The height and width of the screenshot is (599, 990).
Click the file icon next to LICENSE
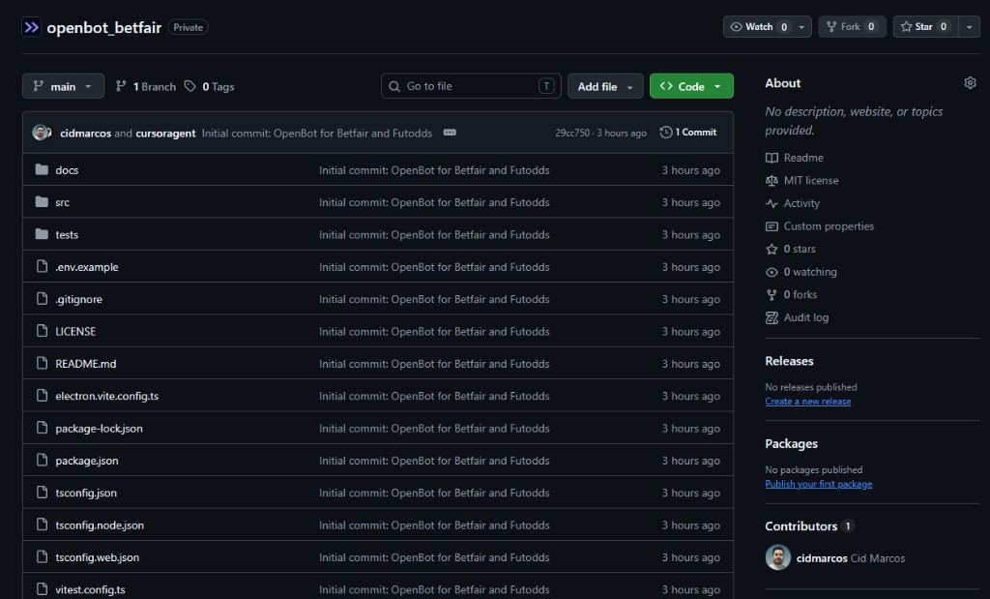pos(42,330)
